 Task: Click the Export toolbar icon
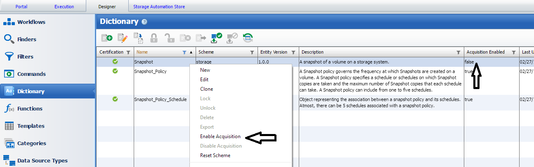(201, 38)
